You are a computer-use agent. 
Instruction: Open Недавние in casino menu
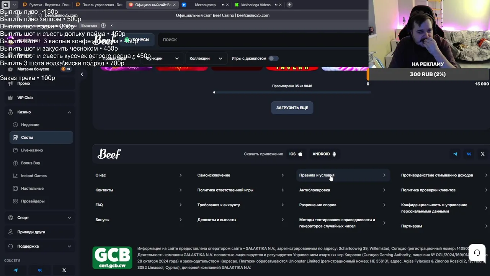(41, 125)
